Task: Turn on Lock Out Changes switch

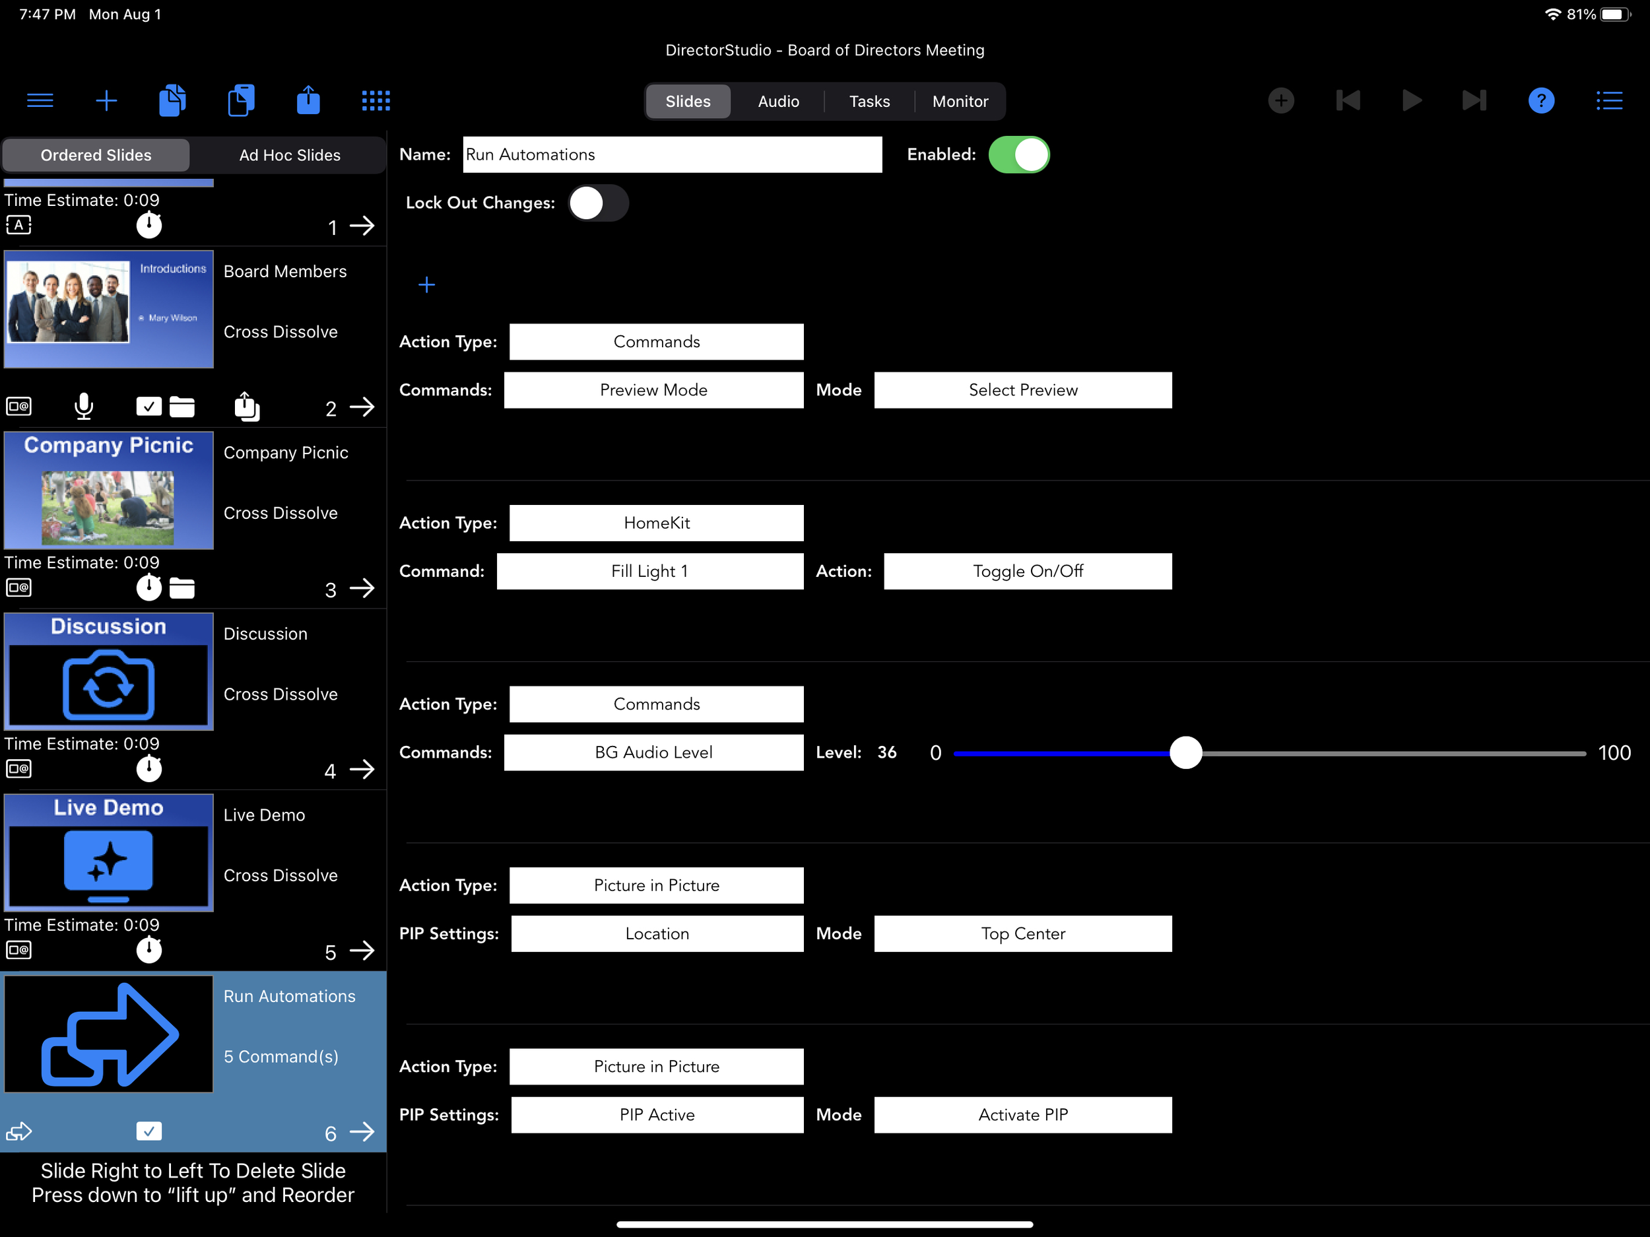Action: pyautogui.click(x=598, y=203)
